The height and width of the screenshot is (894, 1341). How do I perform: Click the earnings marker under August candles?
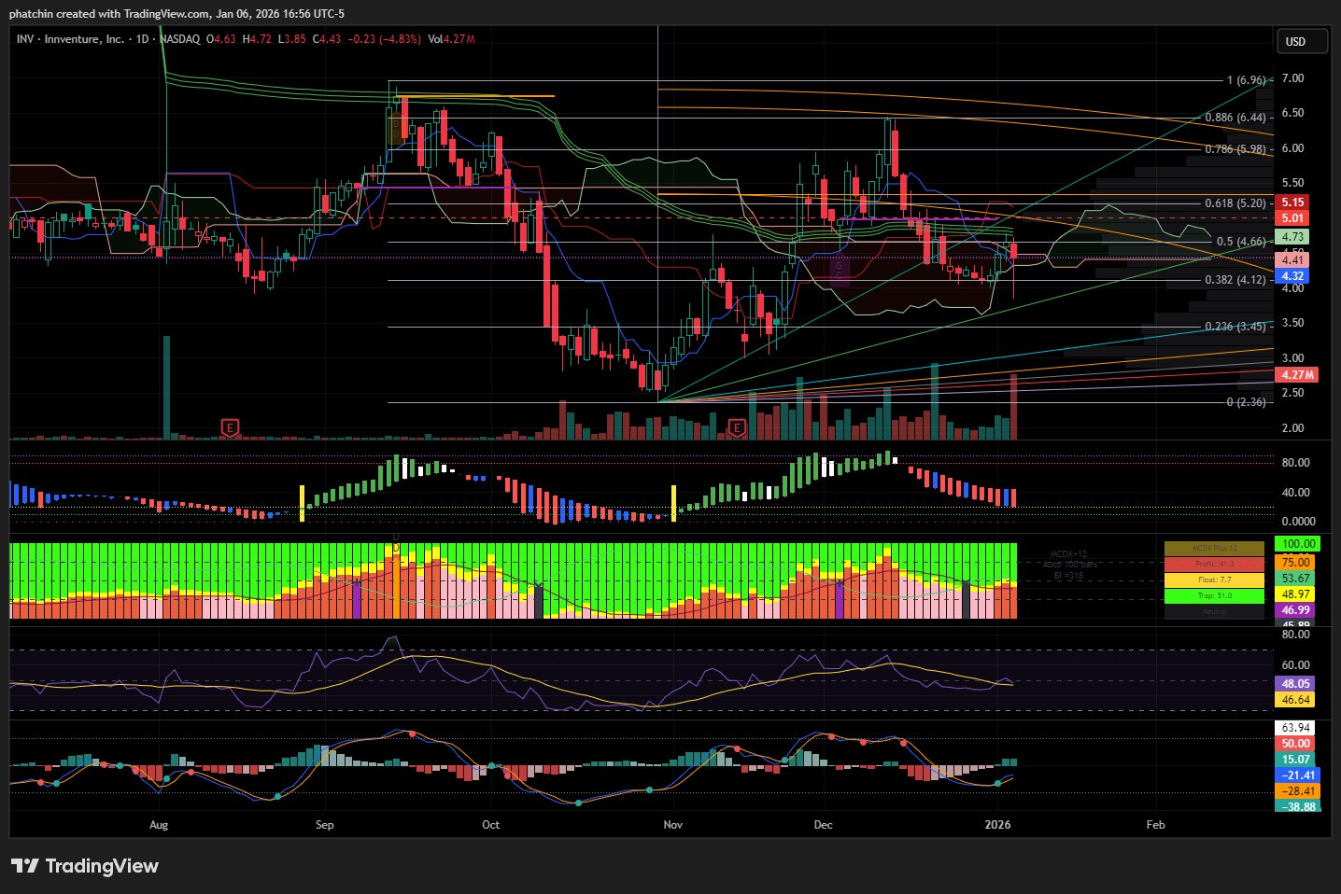click(230, 427)
